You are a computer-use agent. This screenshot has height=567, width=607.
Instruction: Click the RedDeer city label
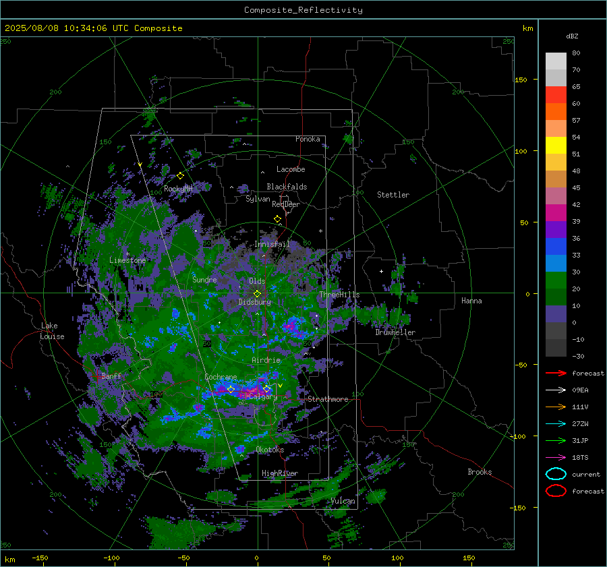click(286, 204)
